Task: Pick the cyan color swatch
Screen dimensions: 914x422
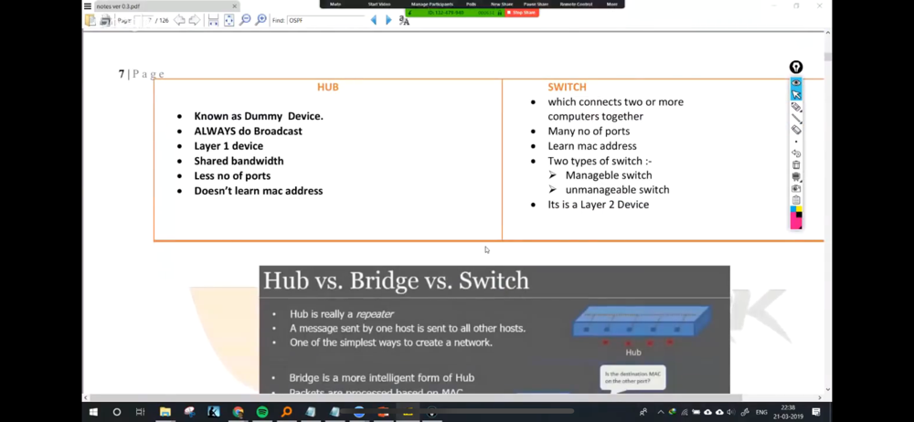Action: [x=793, y=209]
